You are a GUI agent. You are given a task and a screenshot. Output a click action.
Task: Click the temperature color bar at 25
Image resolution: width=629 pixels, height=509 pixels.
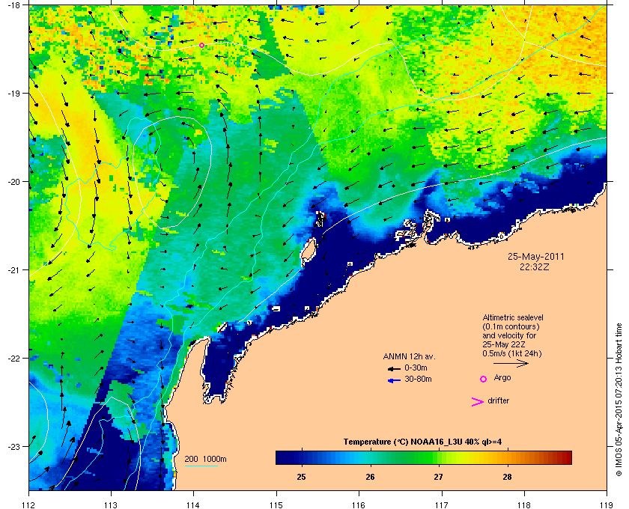pyautogui.click(x=301, y=457)
